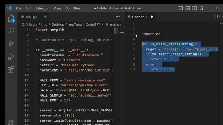
Task: Expand hidden menu items via ellipsis
Action: coord(87,8)
